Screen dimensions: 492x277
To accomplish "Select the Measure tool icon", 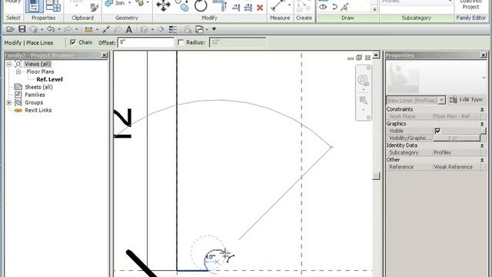I will point(278,5).
